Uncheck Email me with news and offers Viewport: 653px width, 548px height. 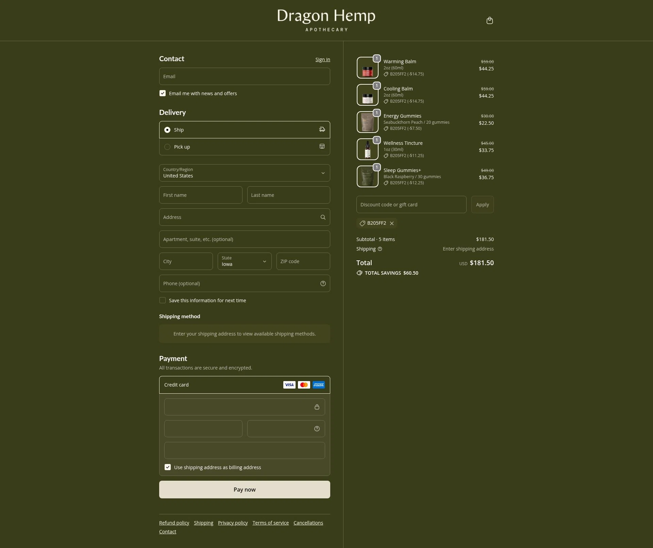tap(163, 93)
